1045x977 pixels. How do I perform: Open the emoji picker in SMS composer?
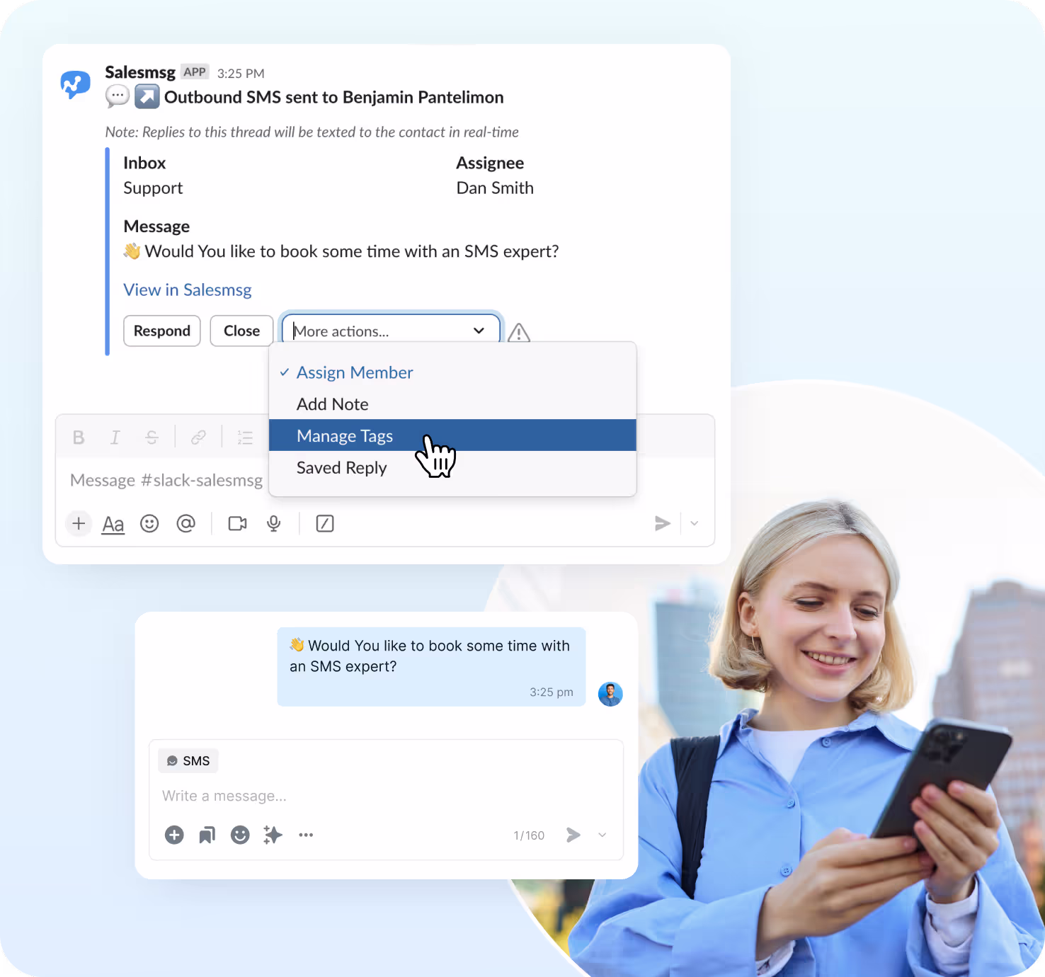click(240, 835)
